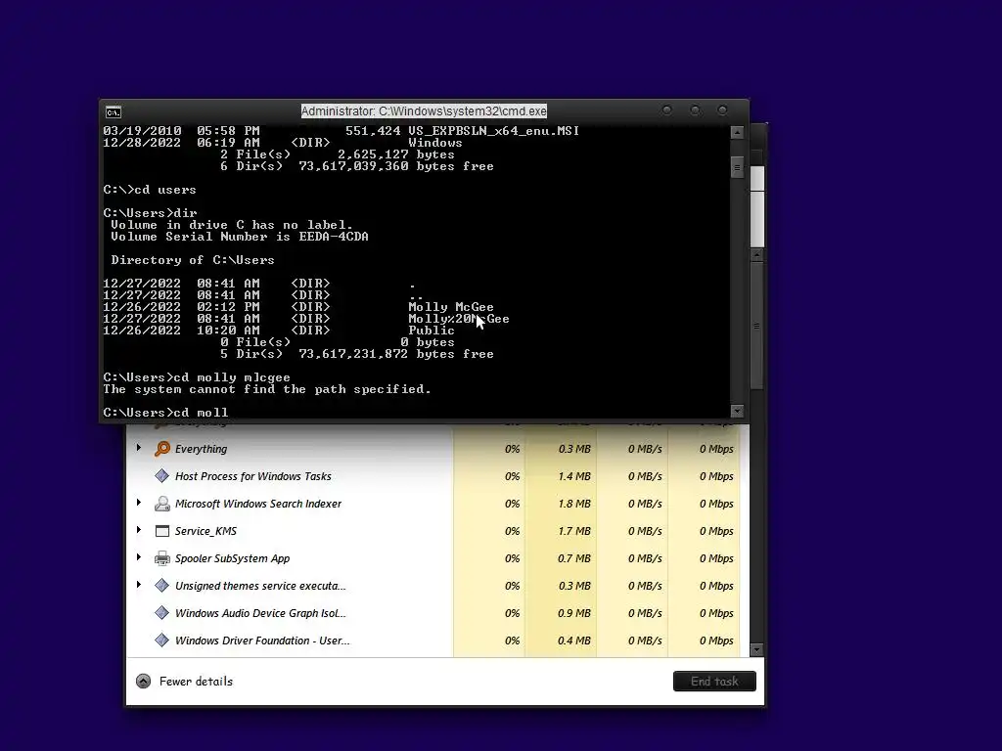Screen dimensions: 1002x751
Task: Click 0.9 MB memory of Windows Audio
Action: tap(574, 614)
